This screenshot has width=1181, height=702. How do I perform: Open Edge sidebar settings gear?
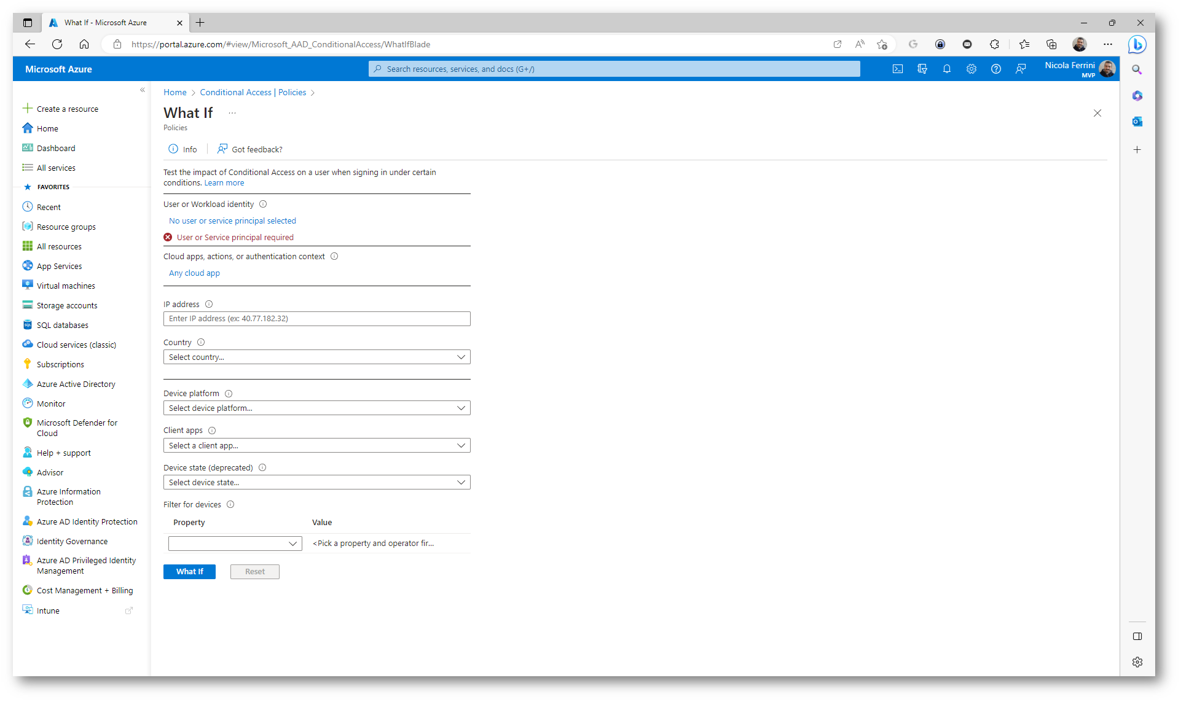(x=1137, y=662)
